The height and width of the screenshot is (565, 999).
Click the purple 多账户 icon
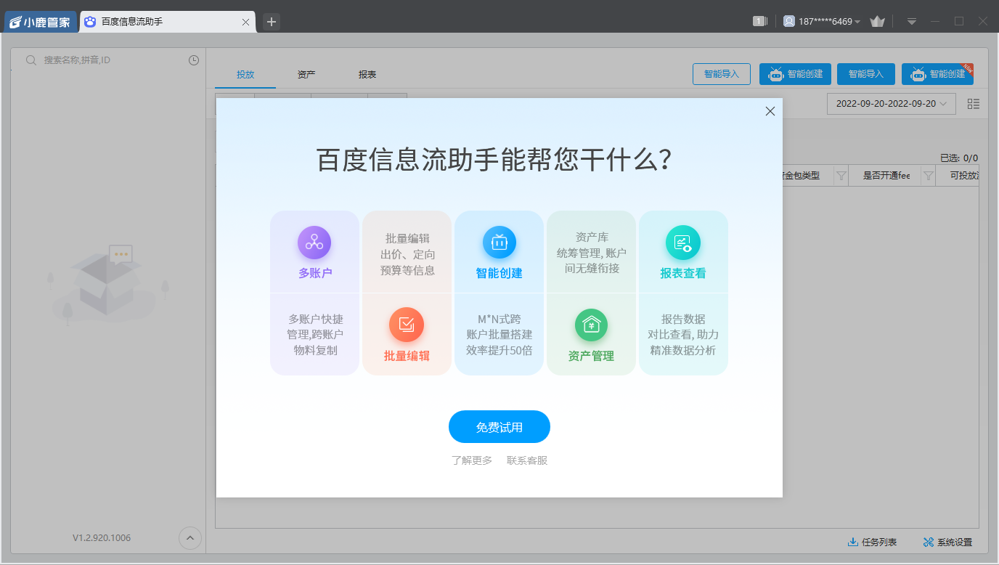point(314,243)
